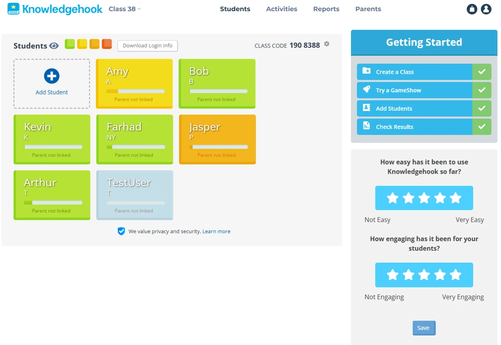Select the green color filter swatch

click(x=69, y=44)
